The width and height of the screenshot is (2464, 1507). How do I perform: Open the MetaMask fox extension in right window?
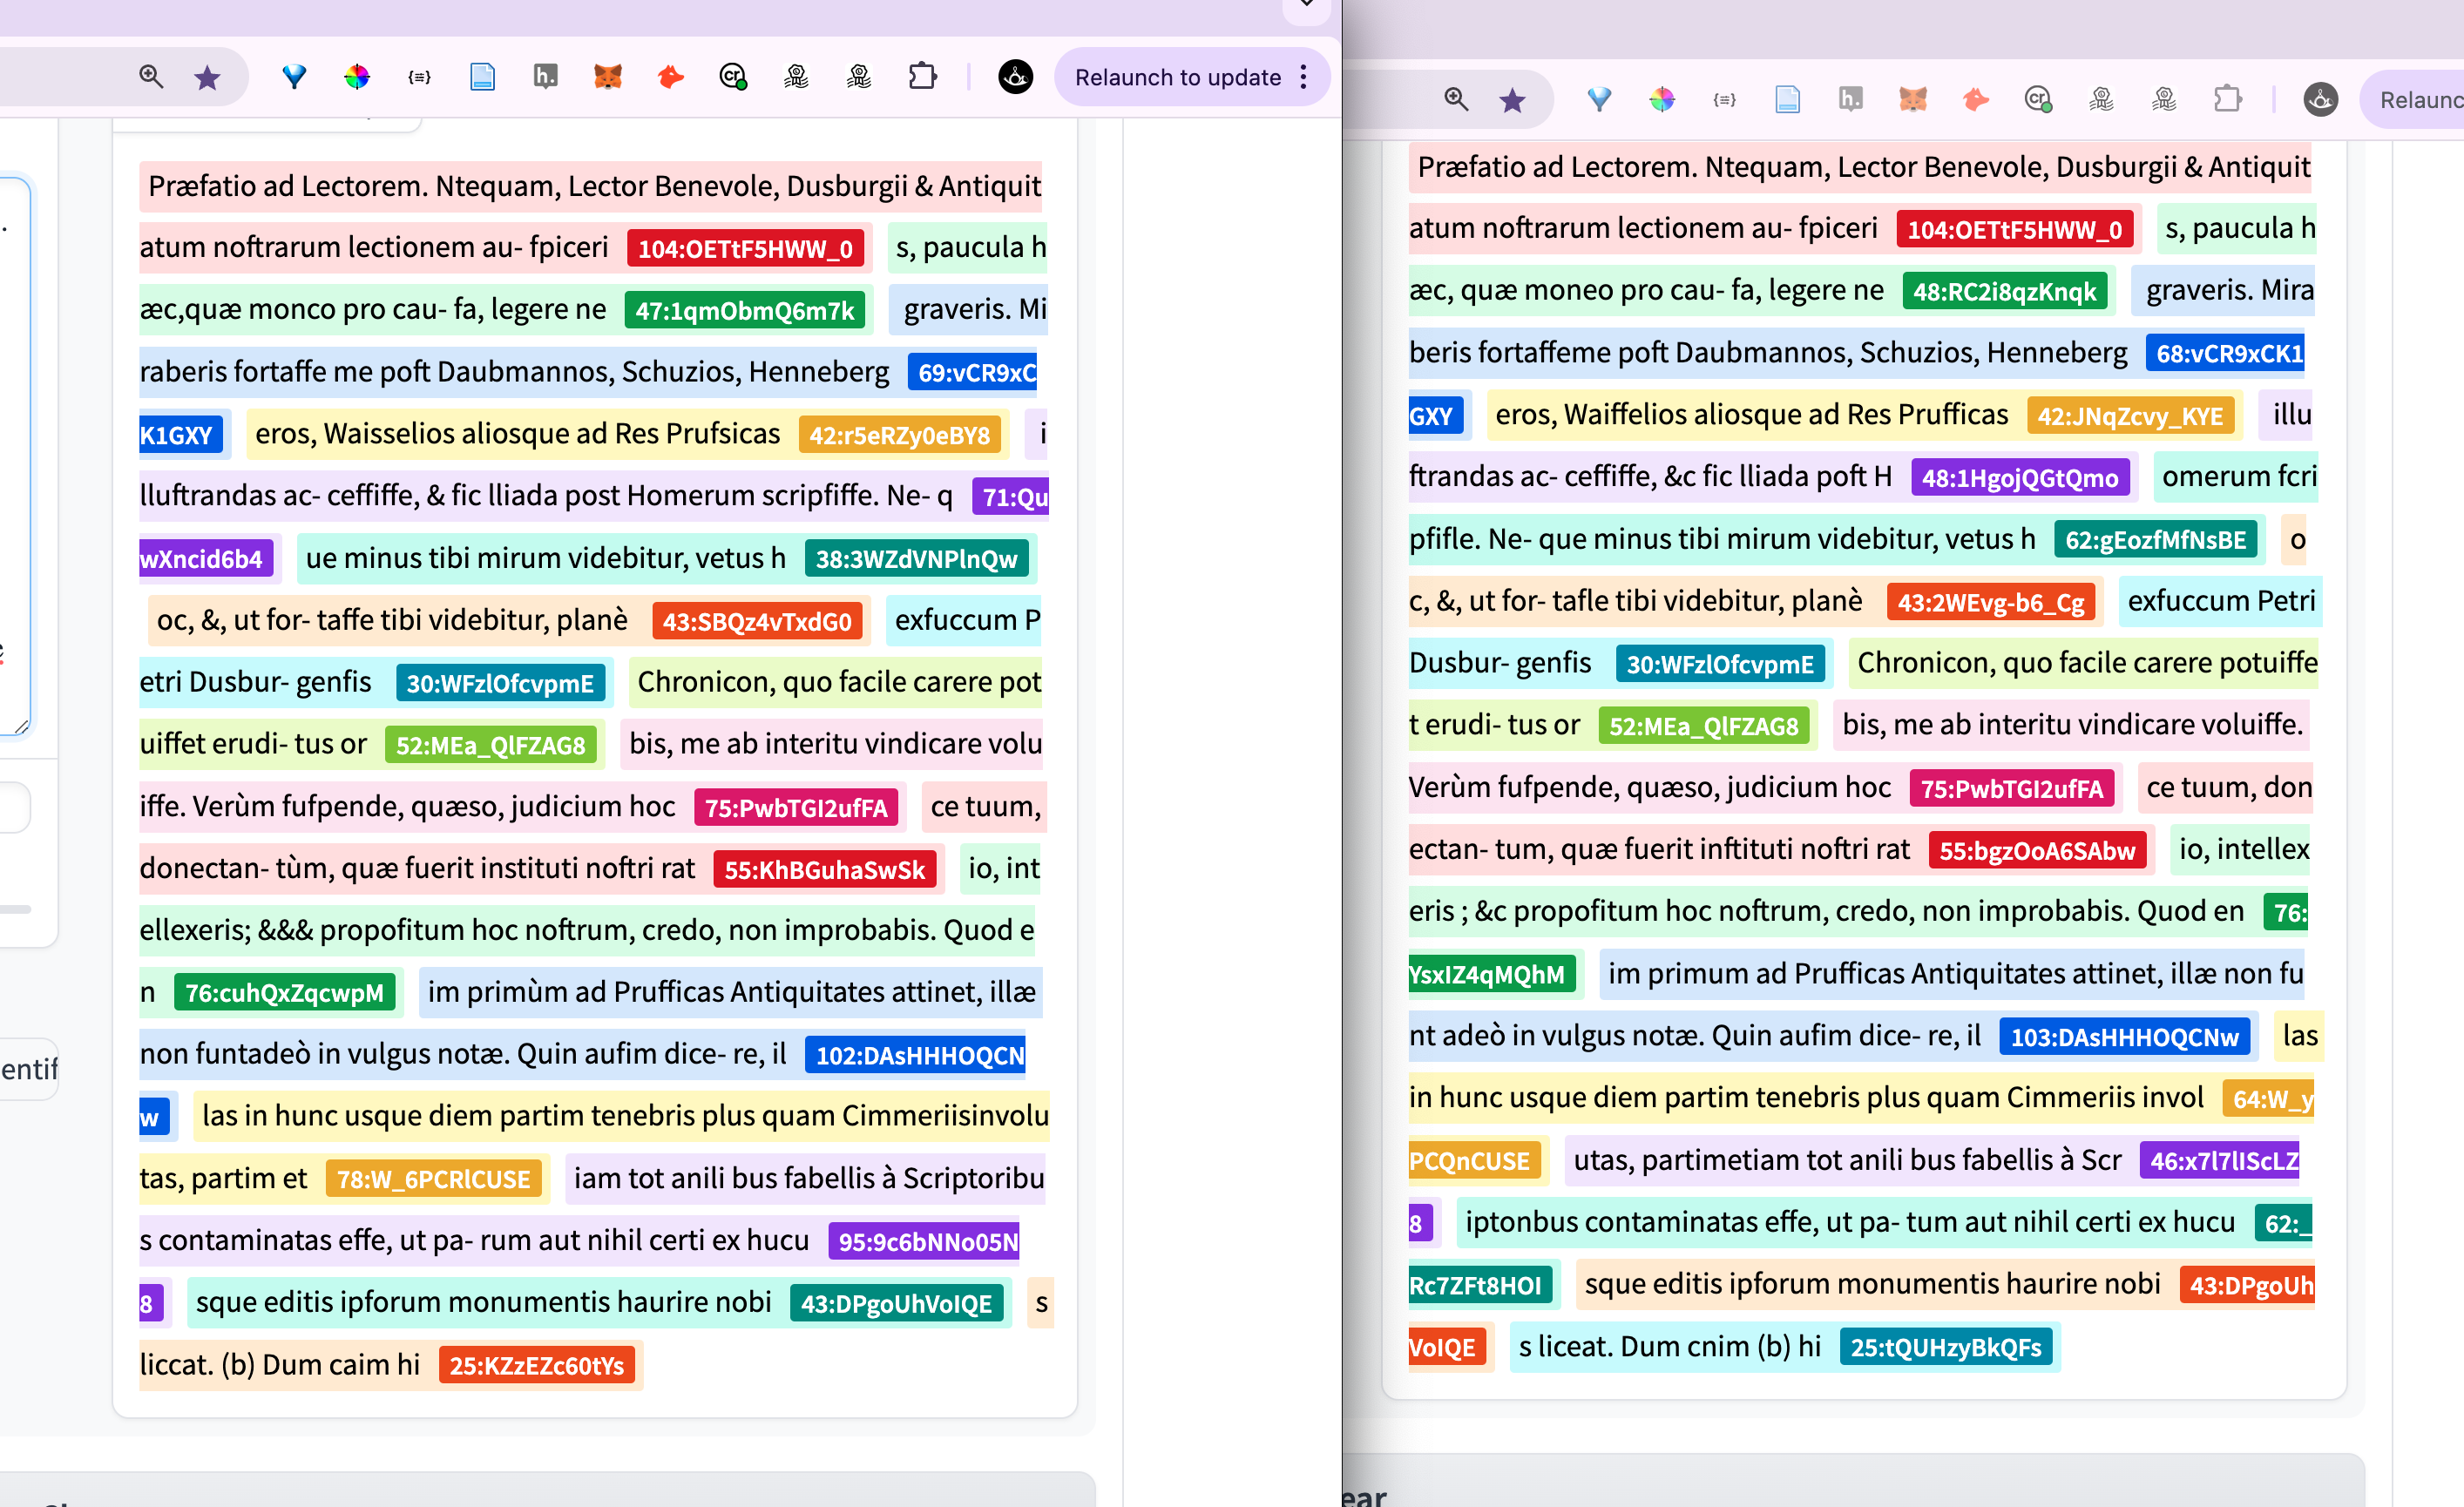point(1913,99)
